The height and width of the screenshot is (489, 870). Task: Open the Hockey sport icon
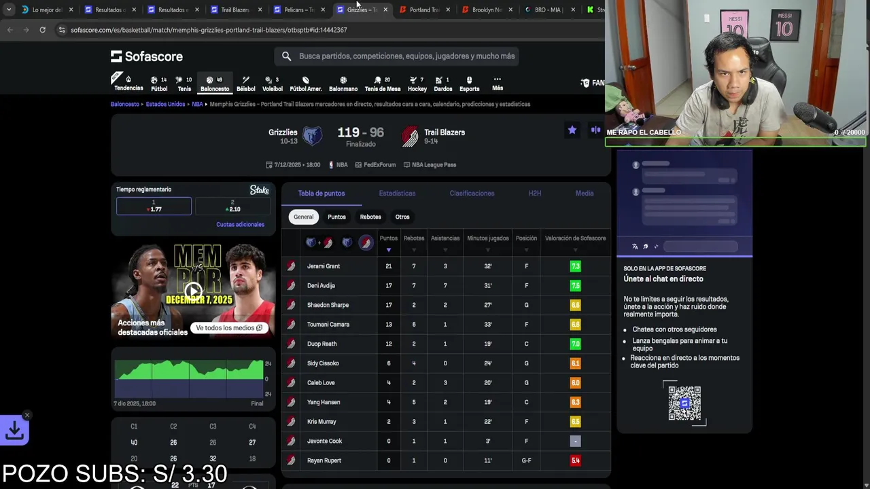point(417,84)
